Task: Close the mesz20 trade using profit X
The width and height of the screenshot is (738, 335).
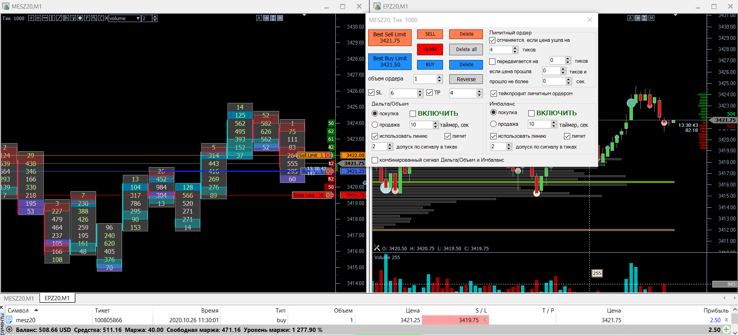Action: [726, 320]
